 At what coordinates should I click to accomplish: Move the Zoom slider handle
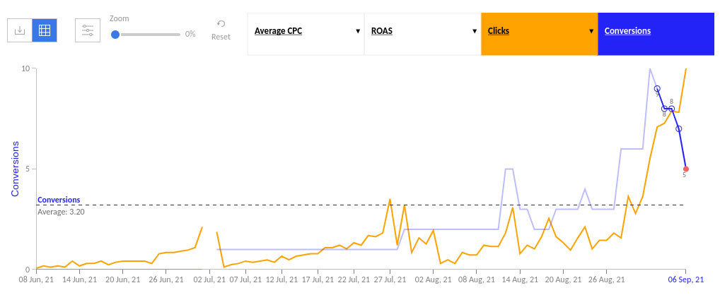[x=115, y=35]
